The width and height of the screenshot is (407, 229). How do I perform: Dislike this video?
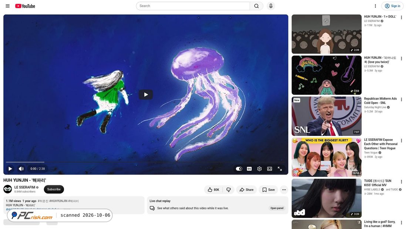[x=228, y=190]
